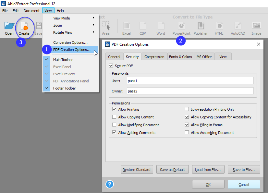Image resolution: width=268 pixels, height=193 pixels.
Task: Toggle PDF Annotations Panel entry
Action: 70,81
